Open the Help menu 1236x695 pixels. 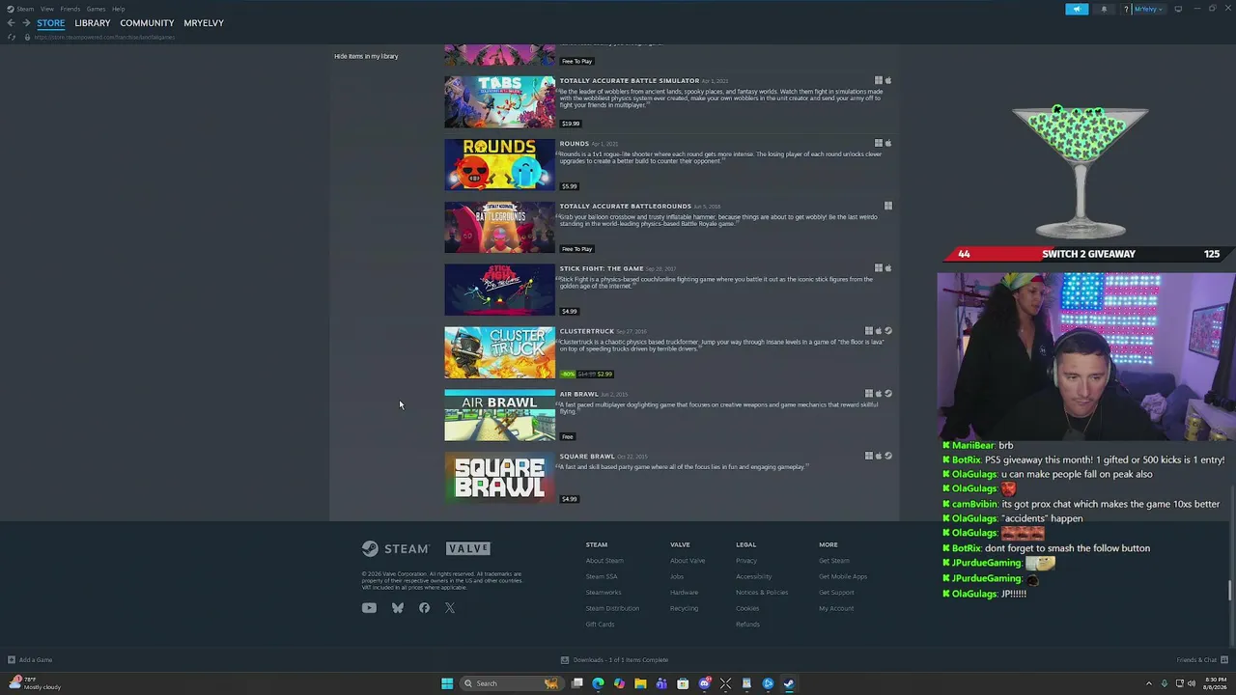(118, 9)
